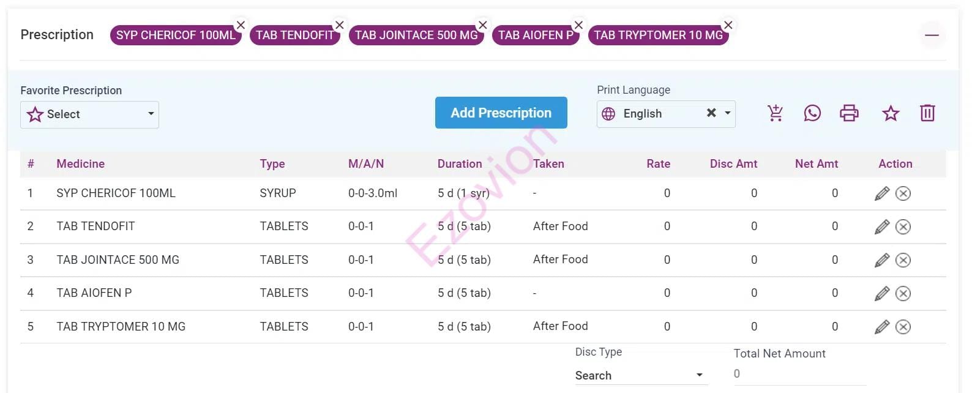Click Add Prescription button
This screenshot has width=972, height=393.
[x=501, y=113]
